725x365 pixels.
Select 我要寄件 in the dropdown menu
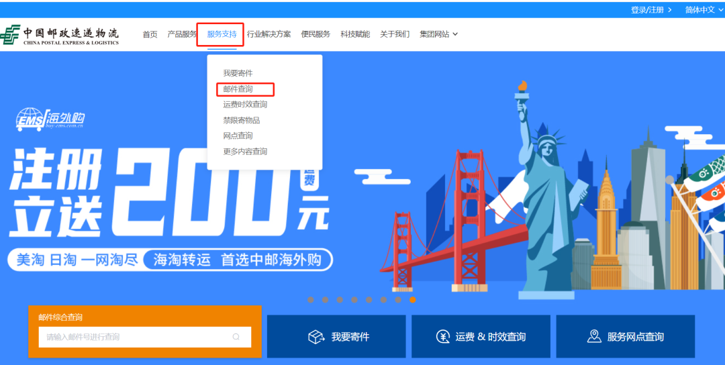[x=238, y=73]
